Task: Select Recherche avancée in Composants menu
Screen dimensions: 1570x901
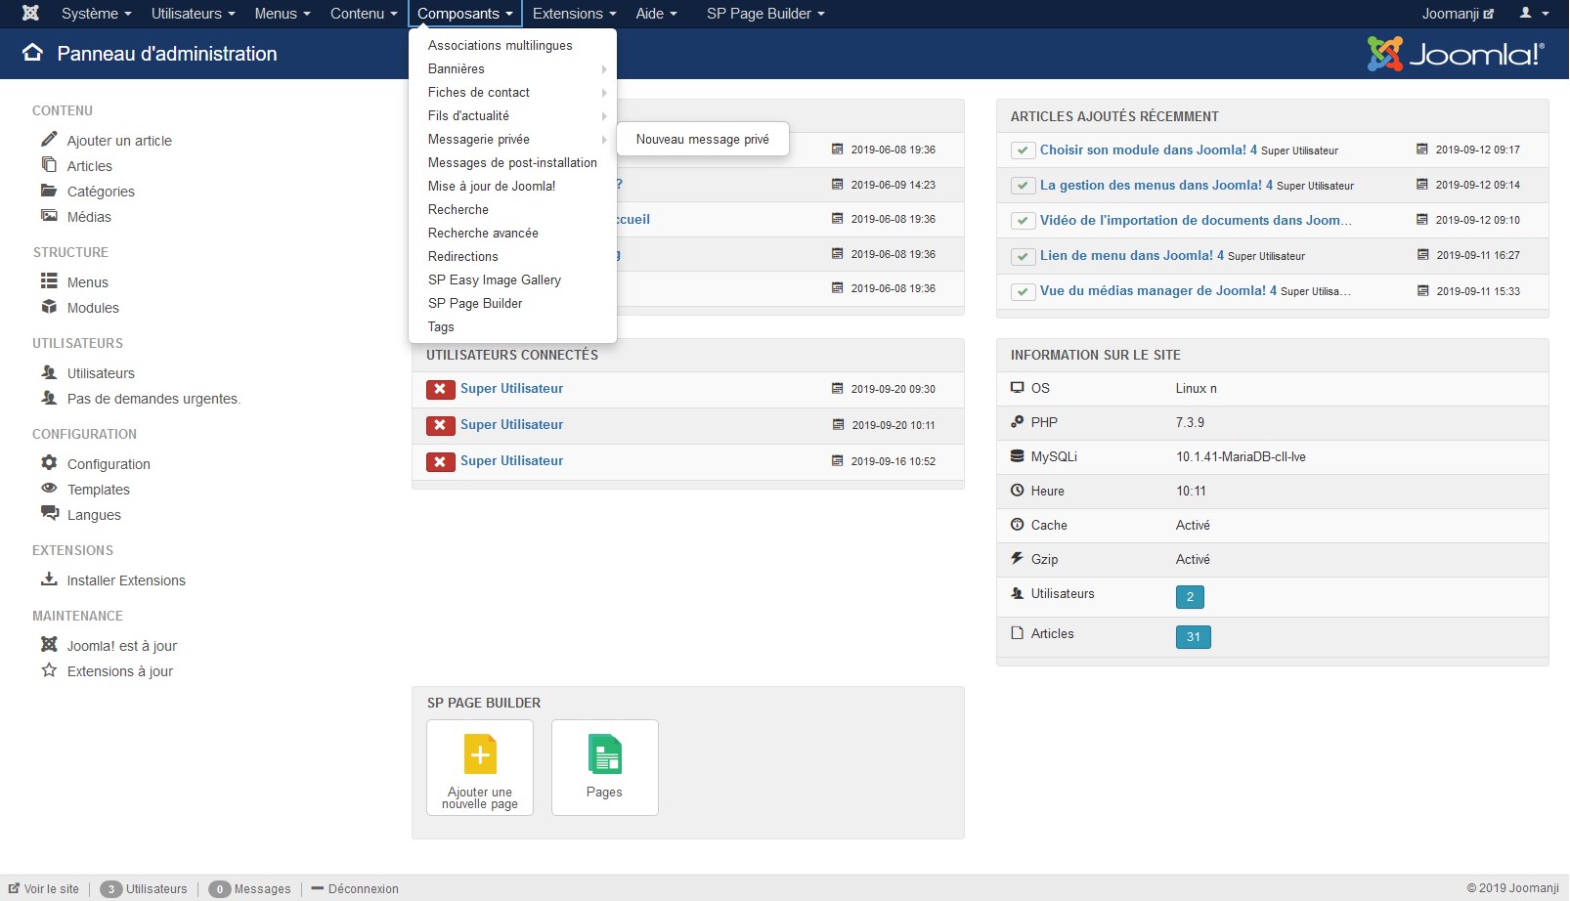Action: 512,233
